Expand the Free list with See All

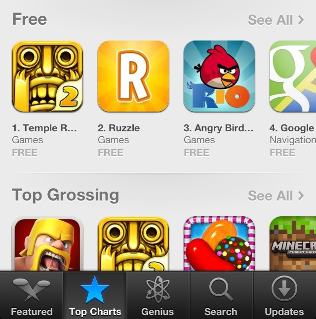tap(276, 20)
